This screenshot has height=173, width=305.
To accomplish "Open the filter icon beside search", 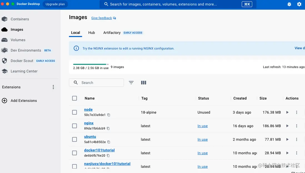I will 131,82.
